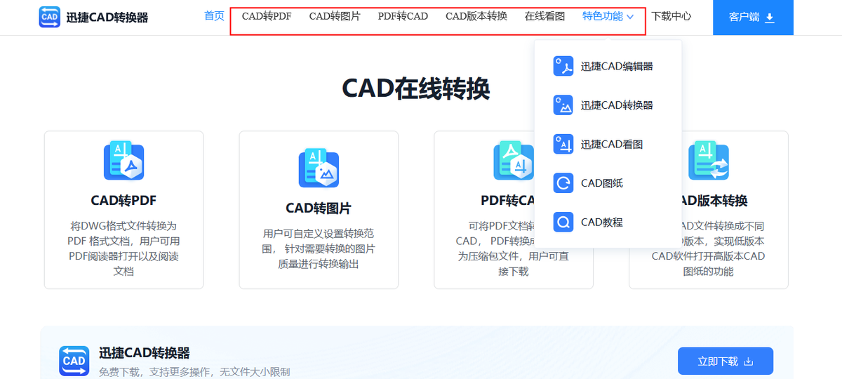Click header brand text 迅捷CAD转换器
The width and height of the screenshot is (842, 379).
click(108, 18)
